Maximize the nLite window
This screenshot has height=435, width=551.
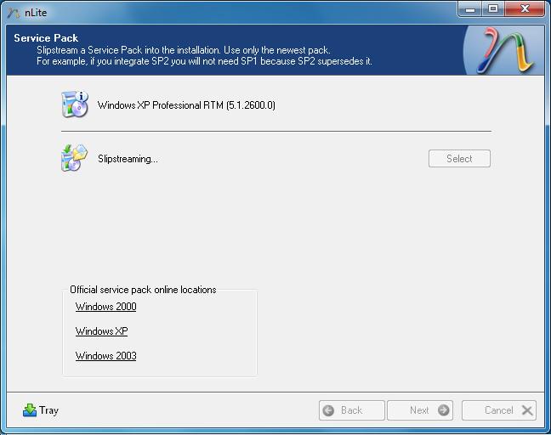(493, 9)
